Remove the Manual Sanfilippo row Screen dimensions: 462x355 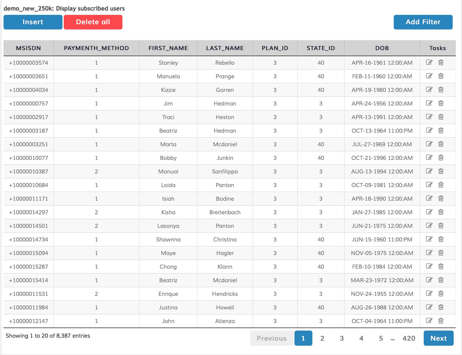[441, 171]
